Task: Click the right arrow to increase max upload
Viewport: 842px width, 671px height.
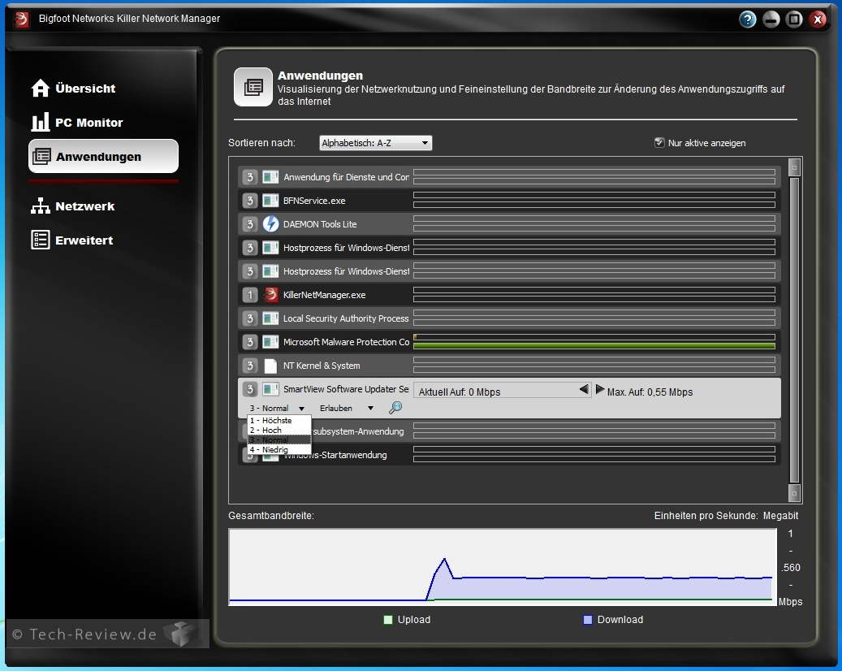Action: 600,390
